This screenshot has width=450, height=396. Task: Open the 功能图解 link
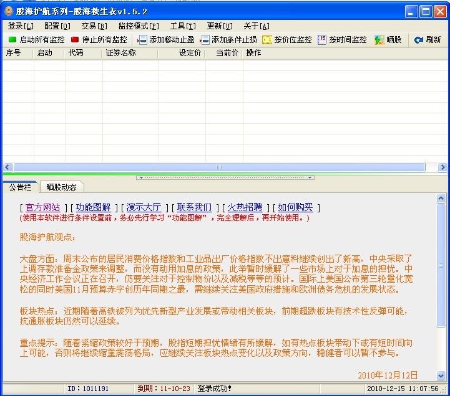[x=93, y=207]
